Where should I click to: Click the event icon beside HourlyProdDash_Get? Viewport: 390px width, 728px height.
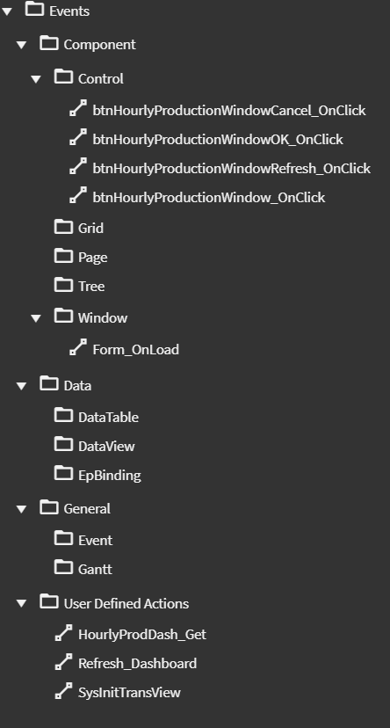click(63, 633)
